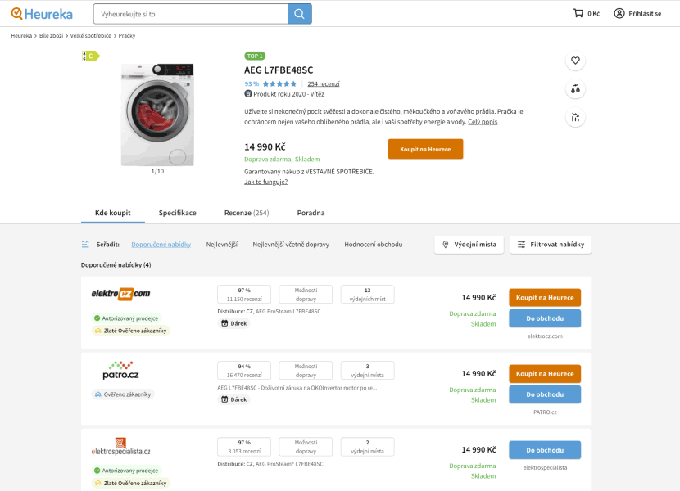Sort offers by Nejlevnější

tap(221, 245)
